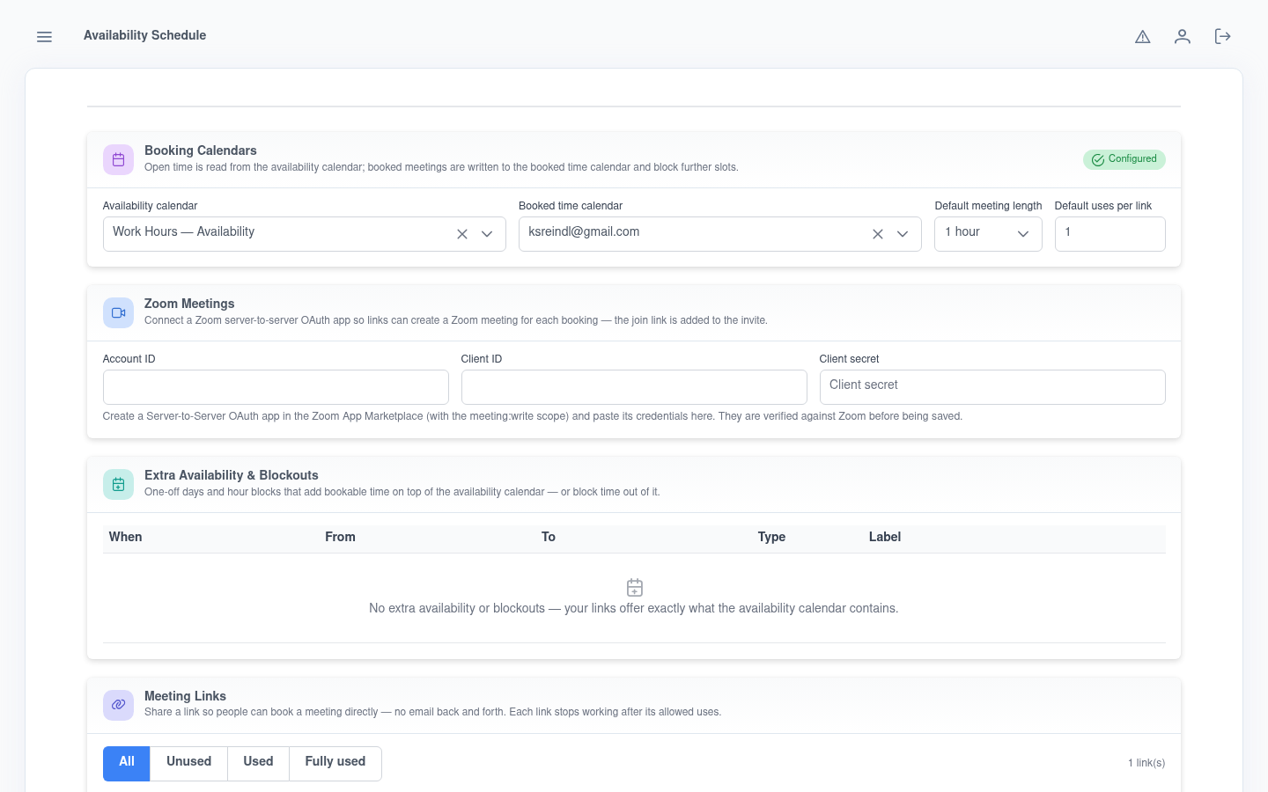This screenshot has height=792, width=1268.
Task: Click the Configured status badge
Action: tap(1124, 159)
